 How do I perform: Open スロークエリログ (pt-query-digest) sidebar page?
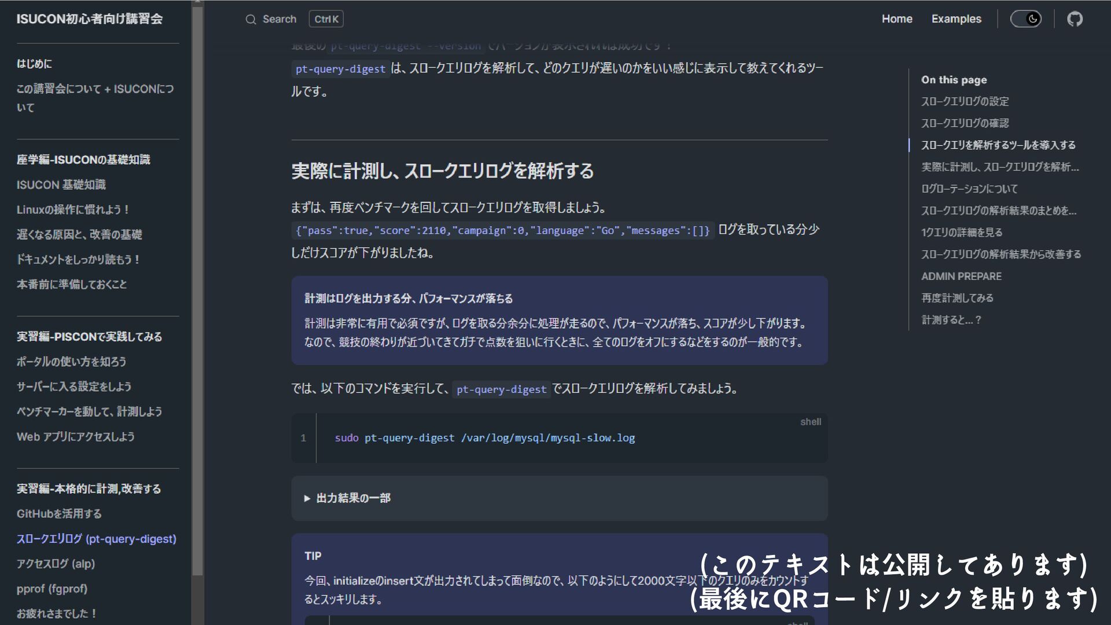(x=97, y=539)
